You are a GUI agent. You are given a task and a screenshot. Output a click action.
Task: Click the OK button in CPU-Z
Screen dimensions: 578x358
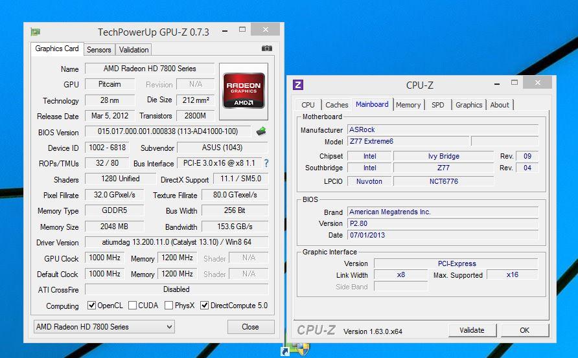click(525, 330)
